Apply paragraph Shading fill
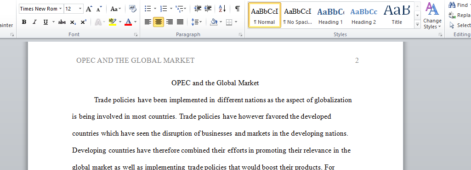Image resolution: width=471 pixels, height=170 pixels. (x=214, y=22)
